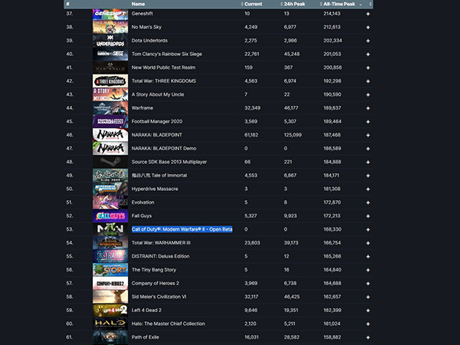The image size is (460, 345).
Task: Select Halo all-time peak 161,024
Action: [x=332, y=324]
